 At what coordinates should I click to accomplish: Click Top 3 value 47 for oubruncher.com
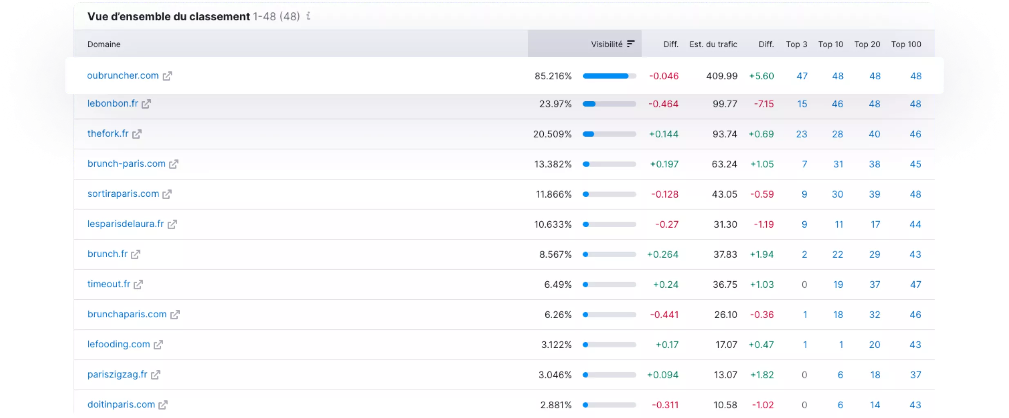coord(801,76)
